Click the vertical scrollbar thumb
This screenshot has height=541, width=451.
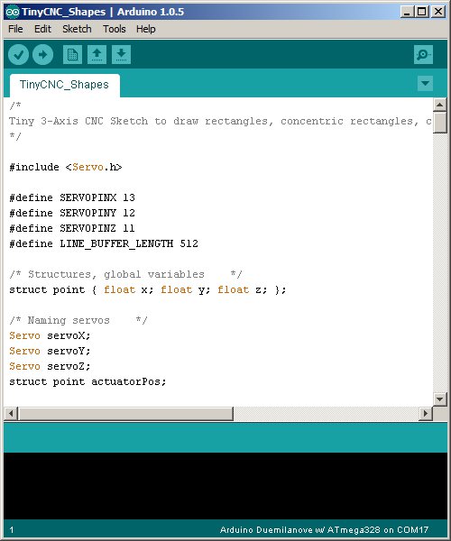[x=439, y=122]
